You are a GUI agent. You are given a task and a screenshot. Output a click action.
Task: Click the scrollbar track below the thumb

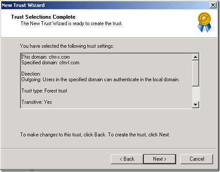tap(195, 94)
